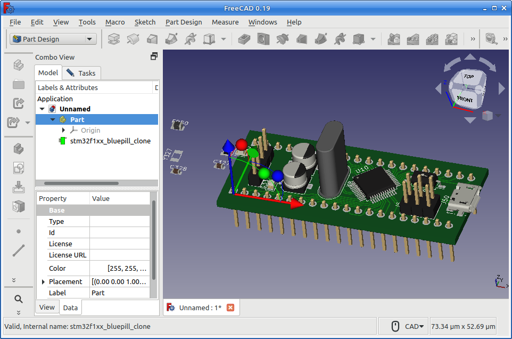Click the Pad tool icon
The height and width of the screenshot is (339, 512).
pos(114,39)
